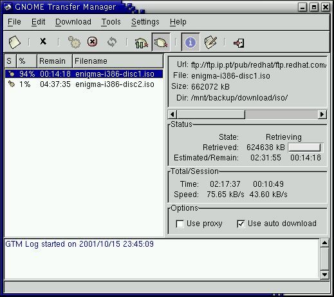
Task: Click the 04:37:35 remain time cell
Action: tap(55, 84)
